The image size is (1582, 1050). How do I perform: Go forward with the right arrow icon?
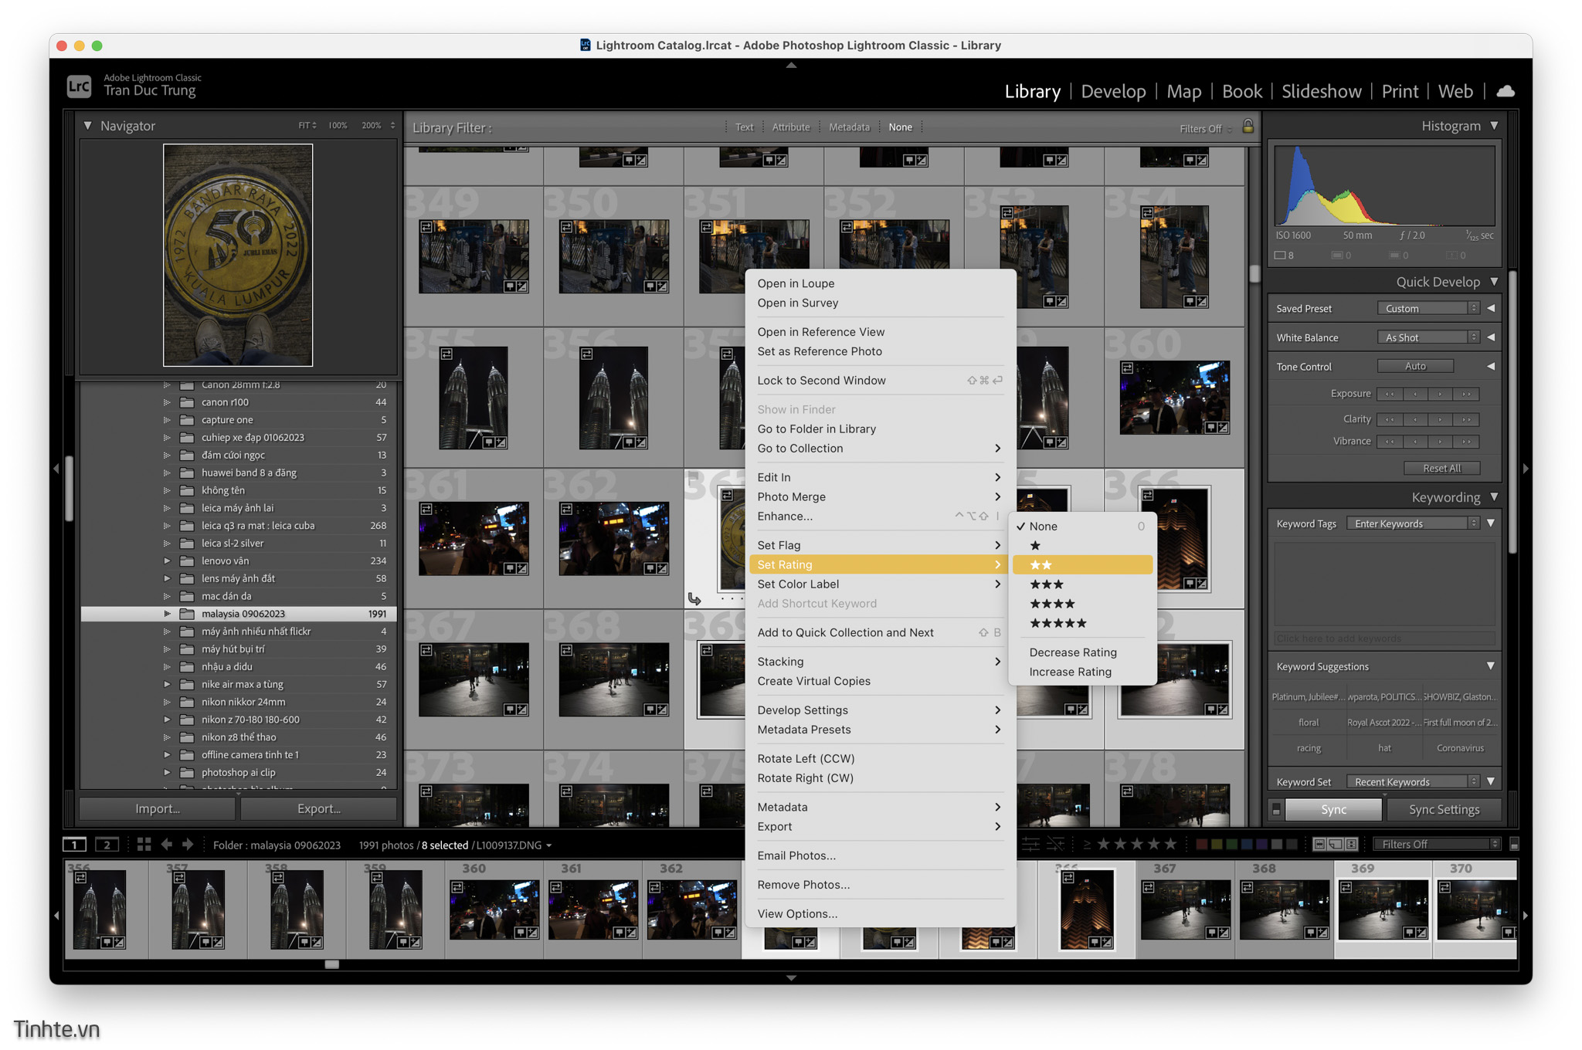click(188, 845)
